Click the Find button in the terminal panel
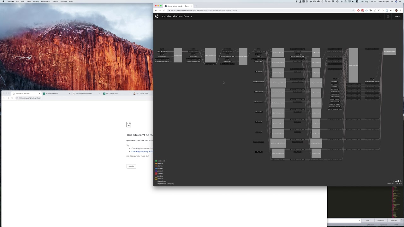The height and width of the screenshot is (227, 404). pos(368,220)
